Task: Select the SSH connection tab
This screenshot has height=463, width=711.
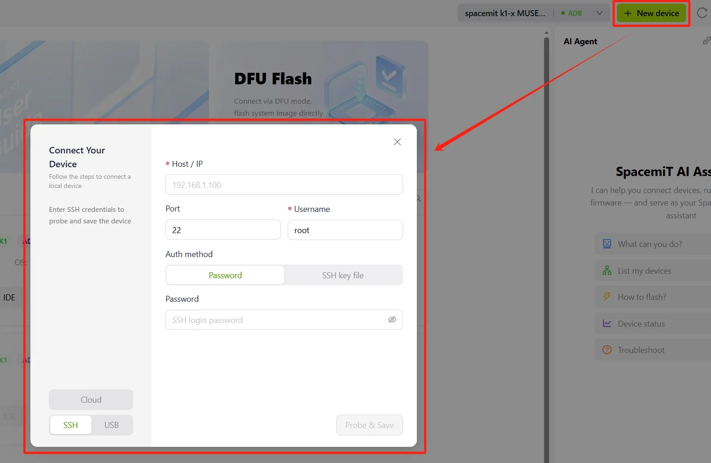Action: [x=71, y=425]
